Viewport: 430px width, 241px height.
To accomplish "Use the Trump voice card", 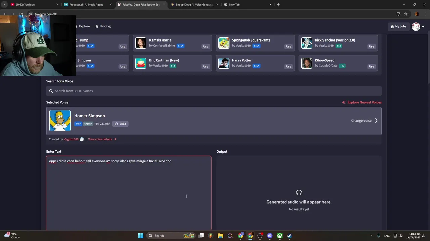I will (x=123, y=46).
